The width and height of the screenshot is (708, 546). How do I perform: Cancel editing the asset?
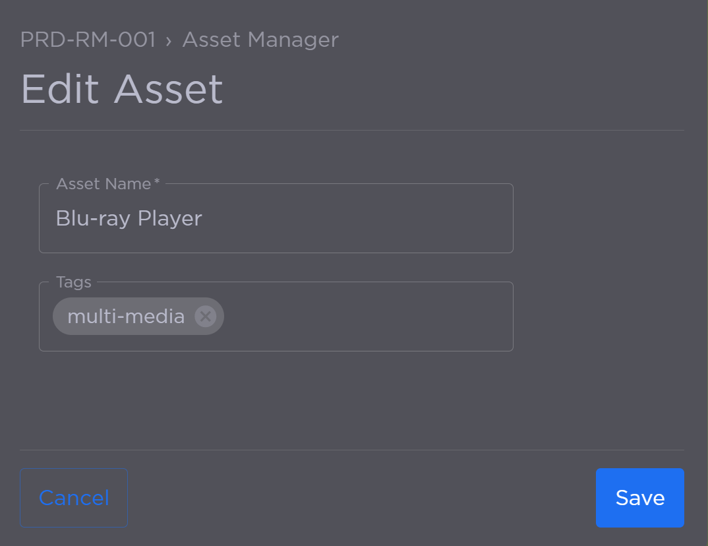tap(73, 498)
